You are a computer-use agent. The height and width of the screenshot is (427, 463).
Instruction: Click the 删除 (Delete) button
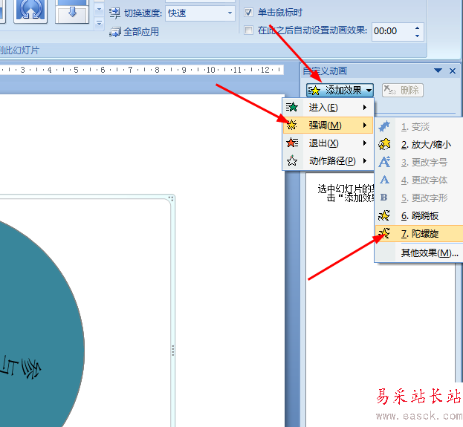point(403,90)
